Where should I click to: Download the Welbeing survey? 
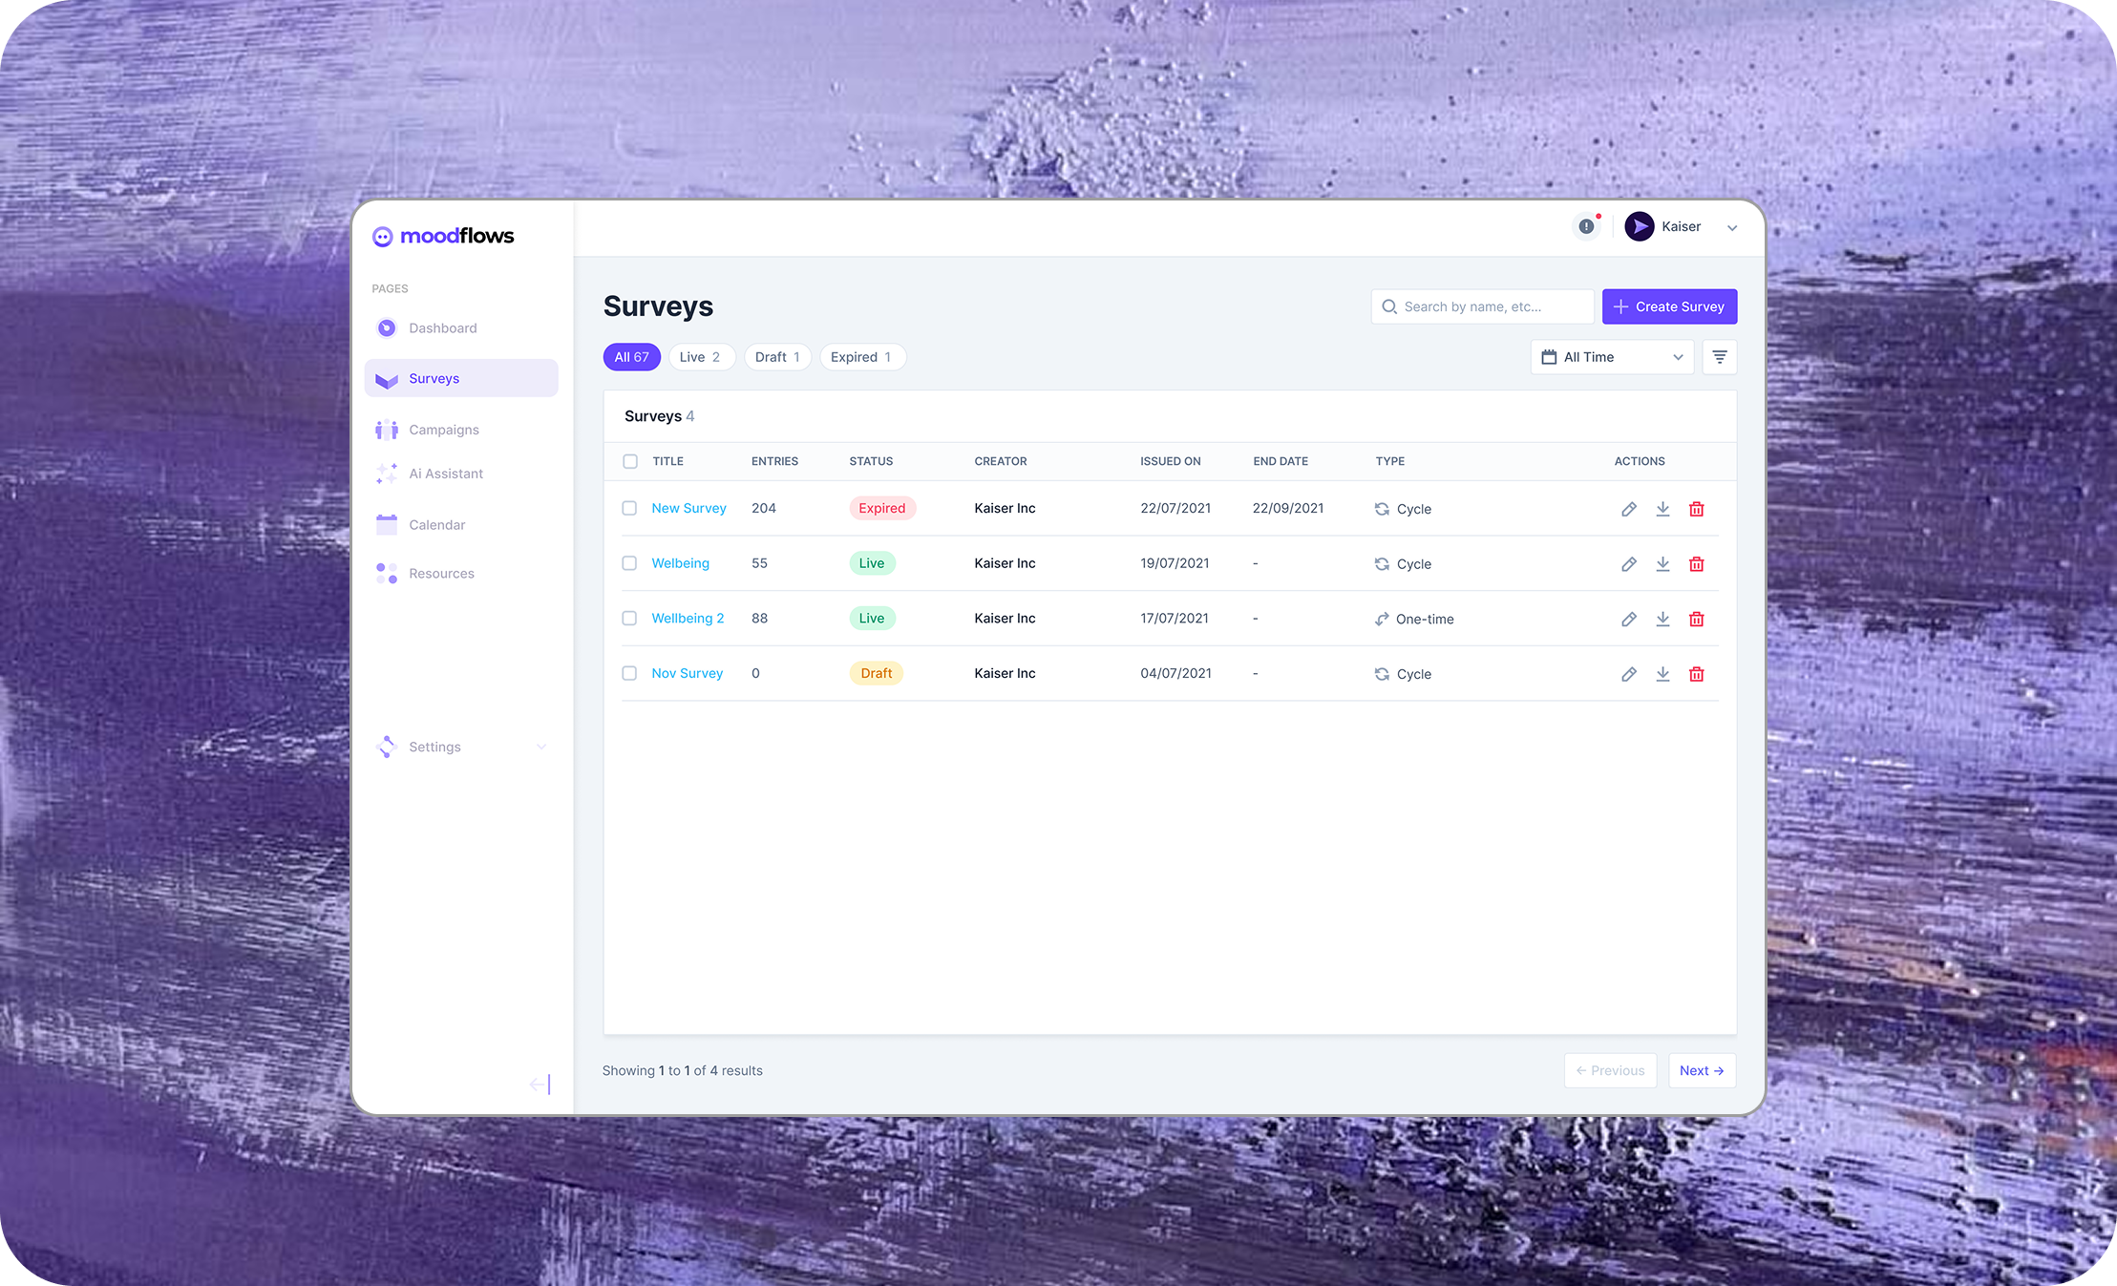click(1662, 564)
